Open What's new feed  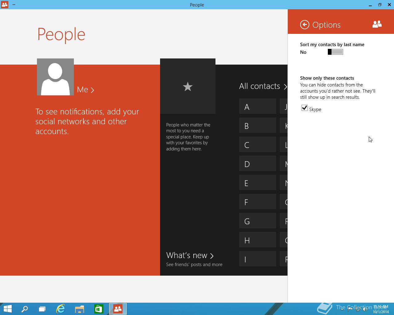190,255
